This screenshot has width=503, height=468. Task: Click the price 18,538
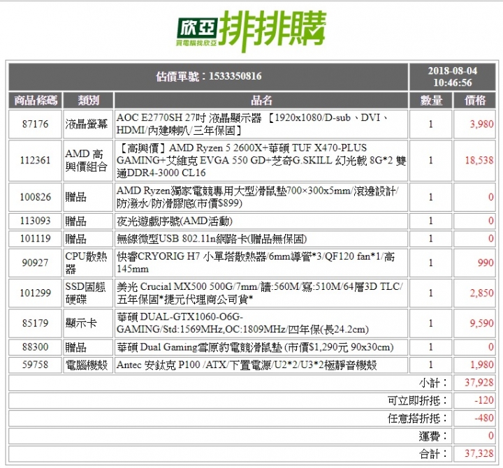pyautogui.click(x=479, y=161)
